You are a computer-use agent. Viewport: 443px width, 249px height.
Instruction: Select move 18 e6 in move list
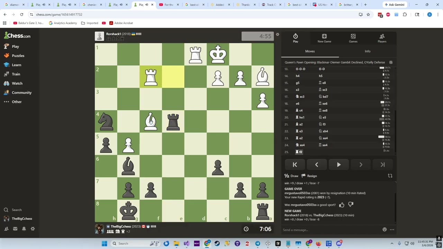(297, 103)
